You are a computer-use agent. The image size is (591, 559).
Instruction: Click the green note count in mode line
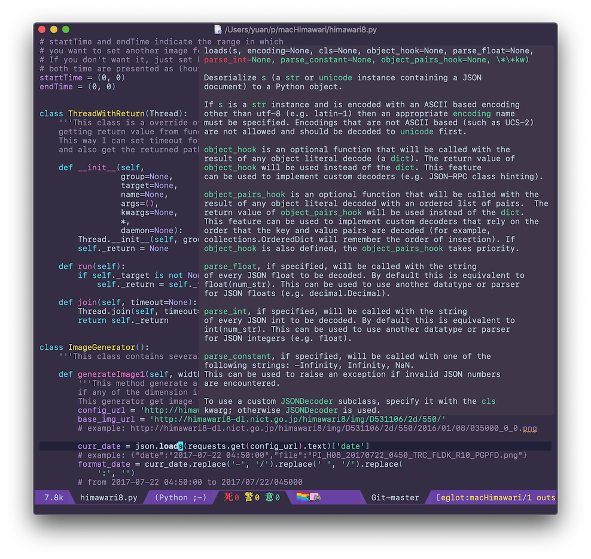(x=272, y=497)
